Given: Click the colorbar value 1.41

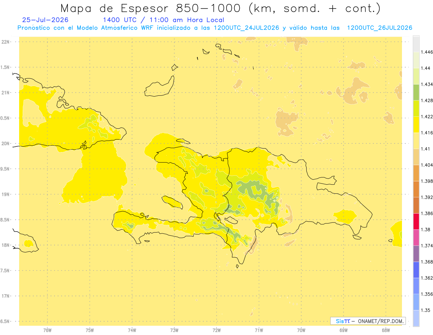Looking at the screenshot, I should 425,149.
